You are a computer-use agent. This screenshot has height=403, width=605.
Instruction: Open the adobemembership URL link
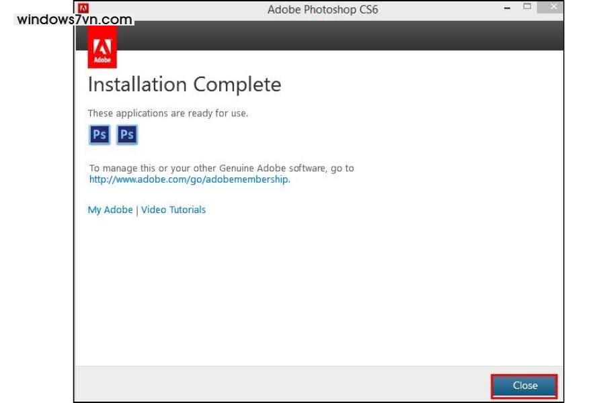coord(190,179)
